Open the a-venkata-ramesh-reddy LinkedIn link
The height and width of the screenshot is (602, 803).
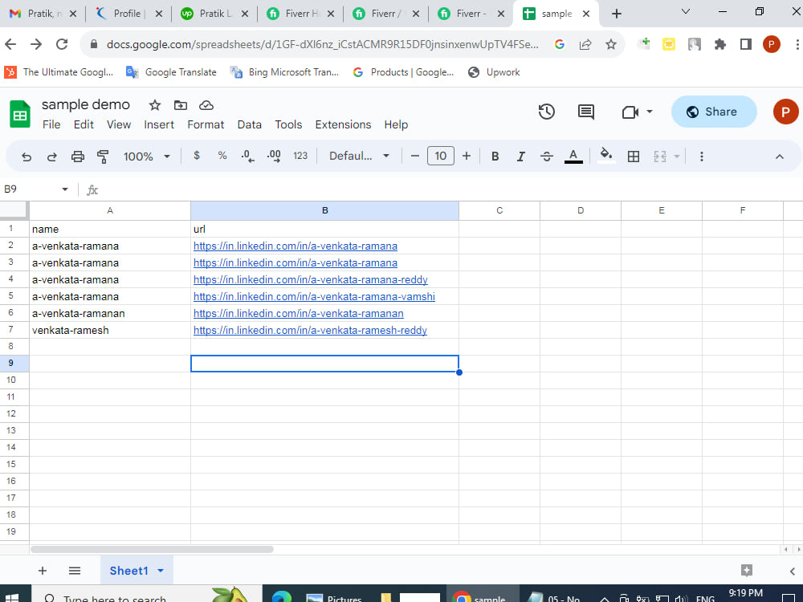pyautogui.click(x=310, y=330)
